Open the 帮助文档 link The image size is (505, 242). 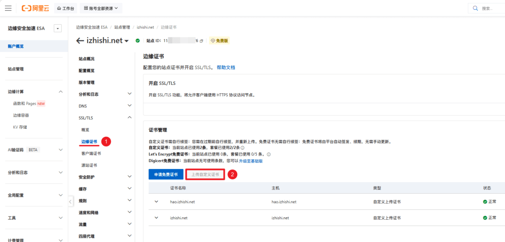tap(226, 68)
